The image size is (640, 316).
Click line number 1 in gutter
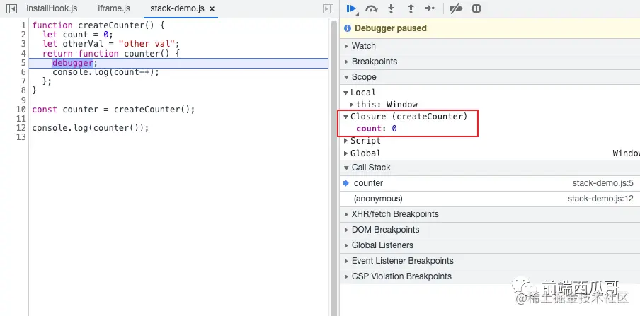tap(23, 25)
